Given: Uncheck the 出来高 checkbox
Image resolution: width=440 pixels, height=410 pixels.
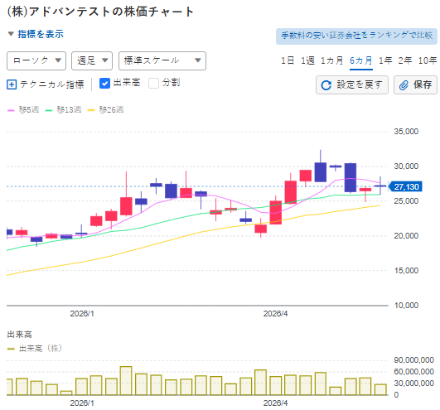Looking at the screenshot, I should point(104,84).
